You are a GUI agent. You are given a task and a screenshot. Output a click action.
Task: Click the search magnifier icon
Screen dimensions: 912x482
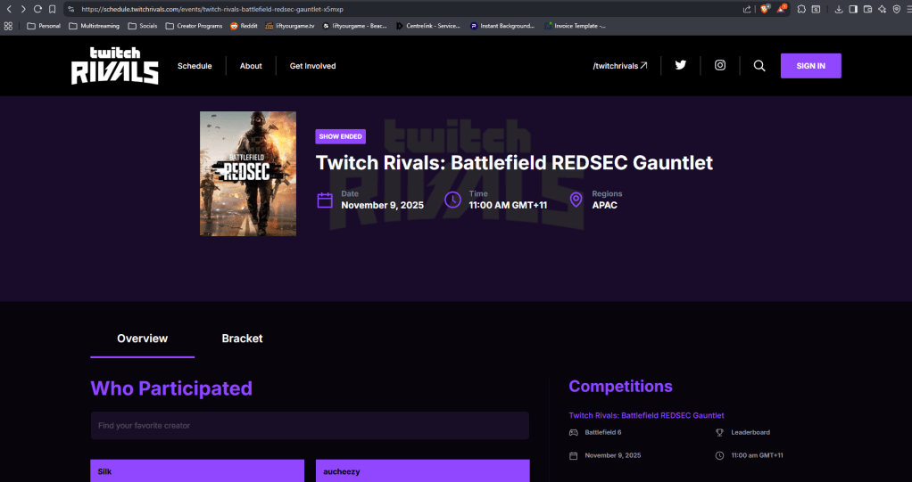coord(759,65)
